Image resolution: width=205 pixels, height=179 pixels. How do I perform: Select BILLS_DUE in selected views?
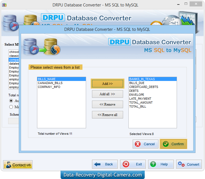click(153, 83)
